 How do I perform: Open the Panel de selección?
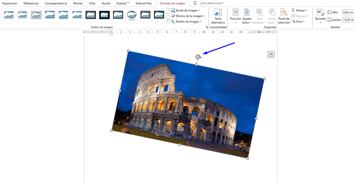tap(284, 16)
